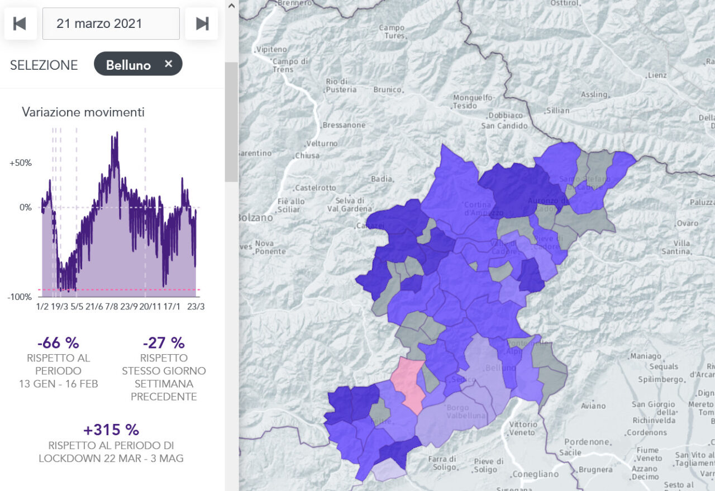Click the Lienz label on the map
Screen dimensions: 715x491
[657, 75]
